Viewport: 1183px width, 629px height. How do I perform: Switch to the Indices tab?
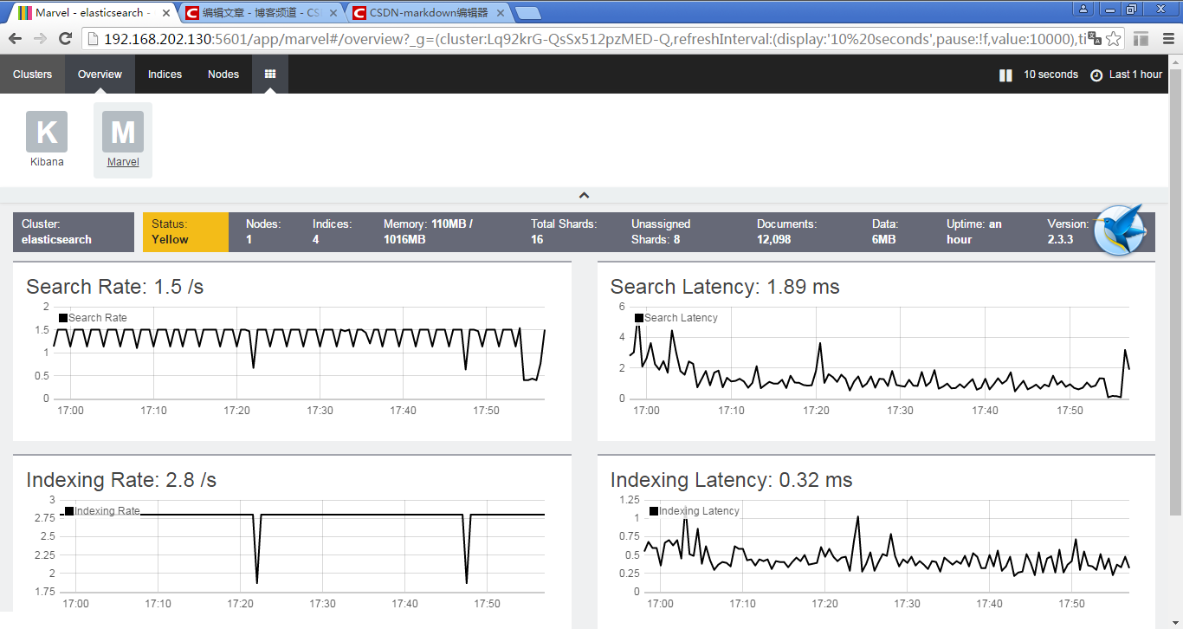(165, 75)
